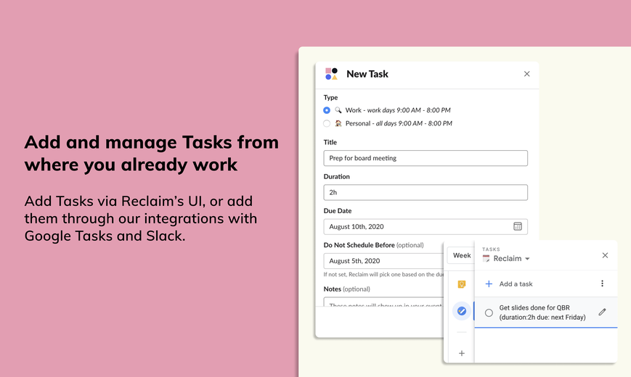Click the Add a task button
Screen dimensions: 631x377
tap(509, 283)
